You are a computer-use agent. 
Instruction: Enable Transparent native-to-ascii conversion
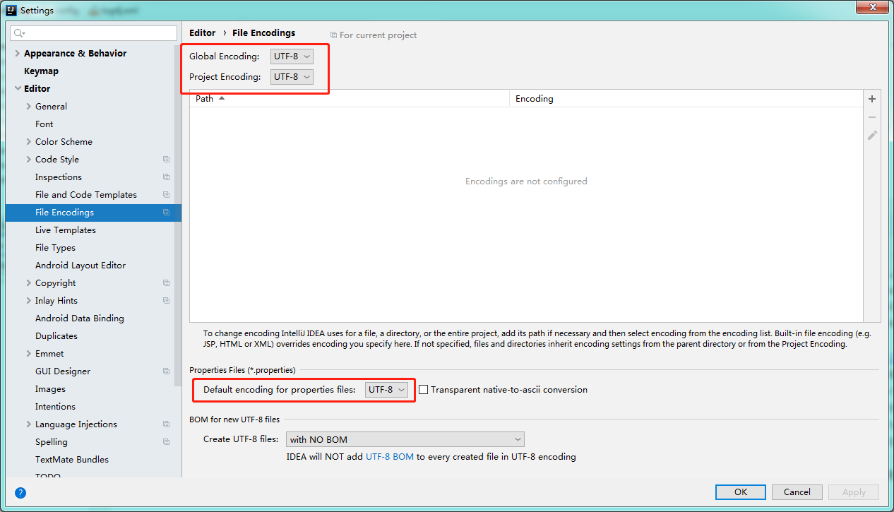click(424, 390)
